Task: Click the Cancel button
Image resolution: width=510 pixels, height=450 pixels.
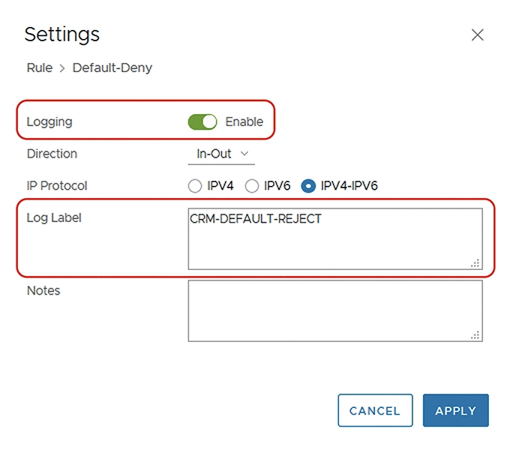Action: point(375,410)
